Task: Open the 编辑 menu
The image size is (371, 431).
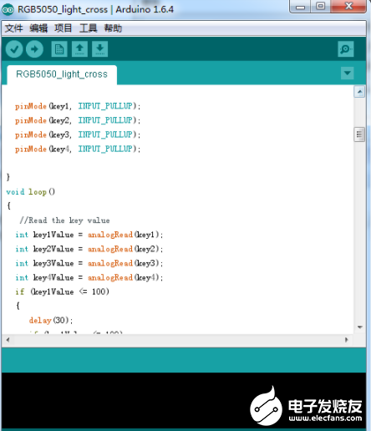Action: [x=38, y=28]
